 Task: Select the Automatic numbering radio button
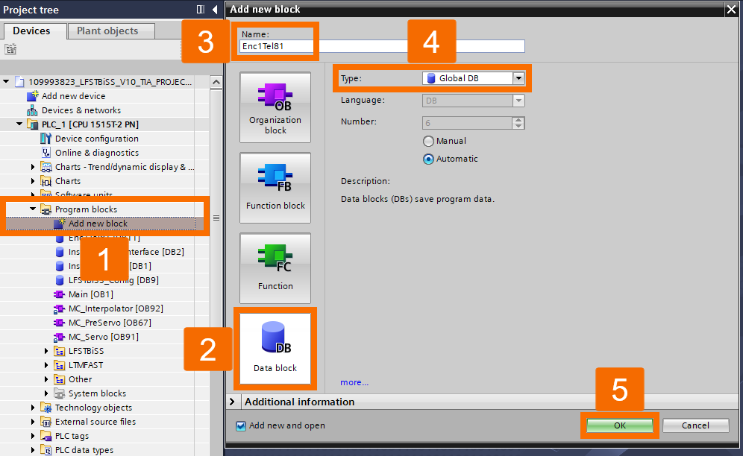click(x=428, y=159)
